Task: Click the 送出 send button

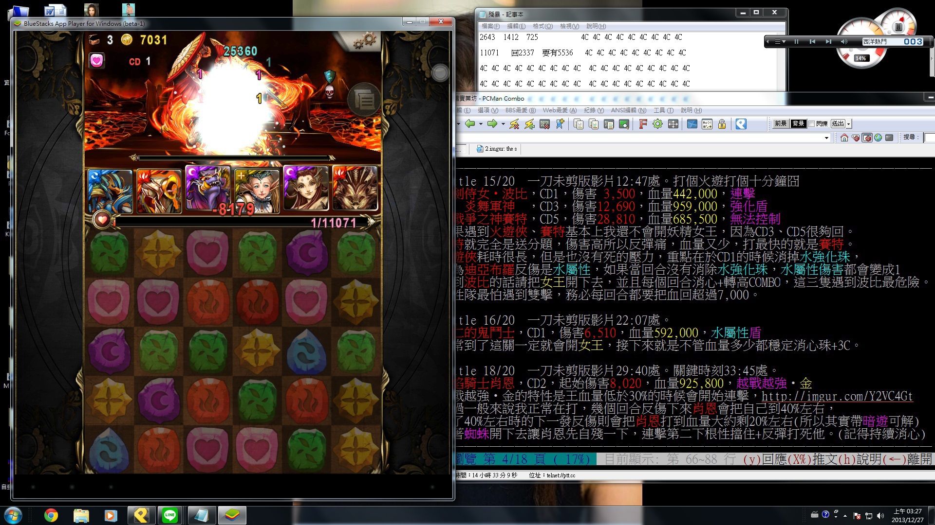Action: pyautogui.click(x=838, y=123)
